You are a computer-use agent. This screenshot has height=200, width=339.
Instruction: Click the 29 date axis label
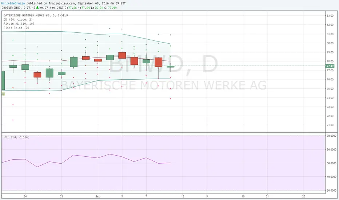click(61, 196)
